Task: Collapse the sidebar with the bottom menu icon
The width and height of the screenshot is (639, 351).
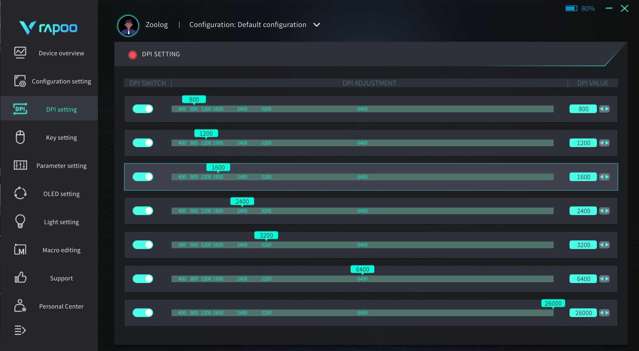Action: pyautogui.click(x=20, y=330)
